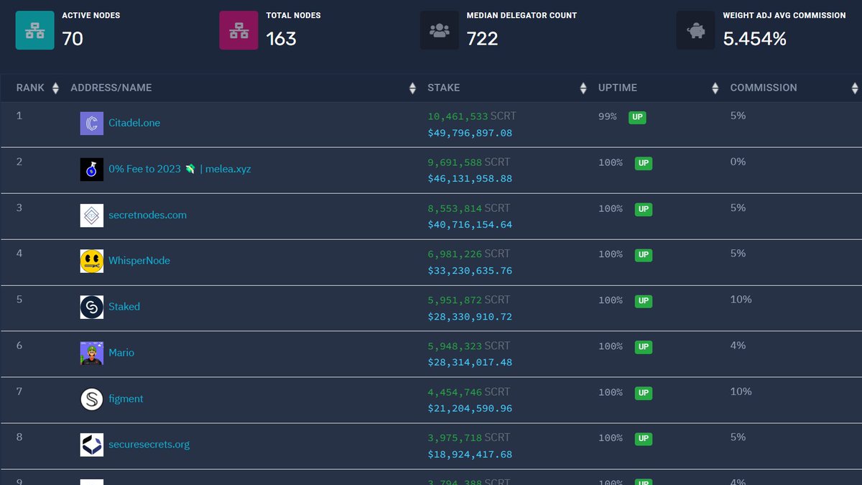Click the securesecrets.org logo
862x485 pixels.
click(x=92, y=445)
